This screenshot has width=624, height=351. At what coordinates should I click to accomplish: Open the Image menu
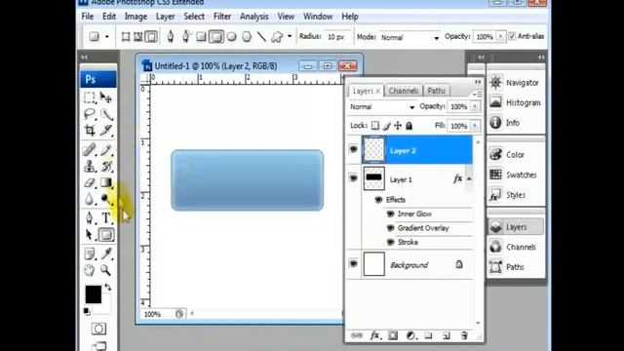tap(136, 17)
